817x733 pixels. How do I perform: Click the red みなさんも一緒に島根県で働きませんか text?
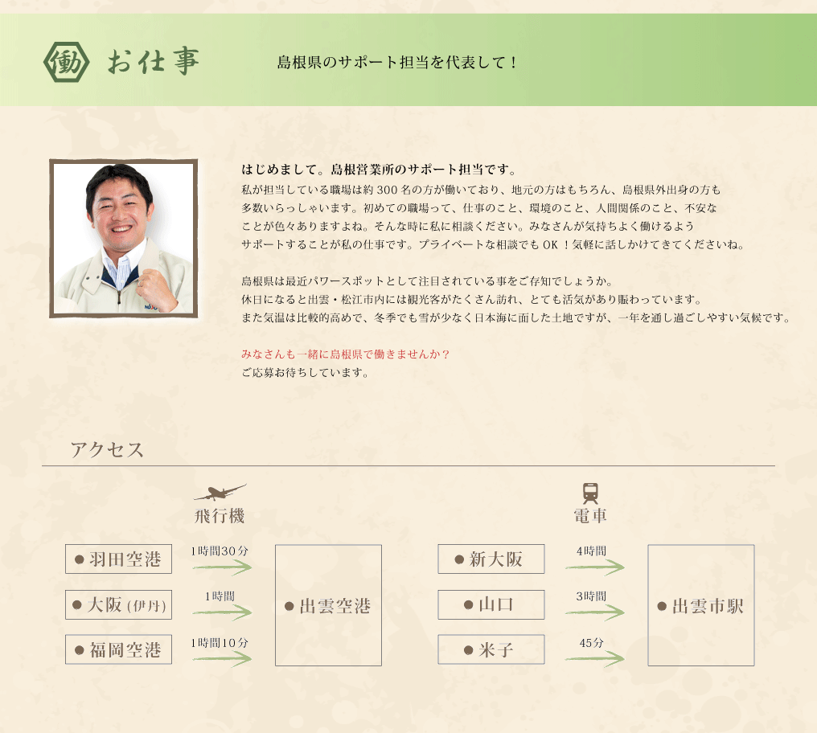345,354
